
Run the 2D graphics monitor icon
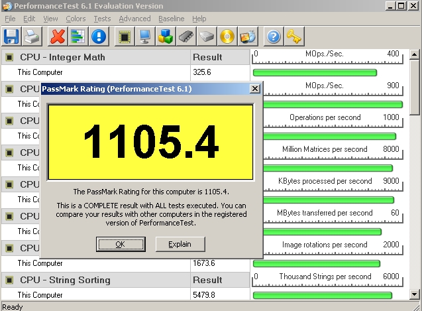pyautogui.click(x=145, y=36)
